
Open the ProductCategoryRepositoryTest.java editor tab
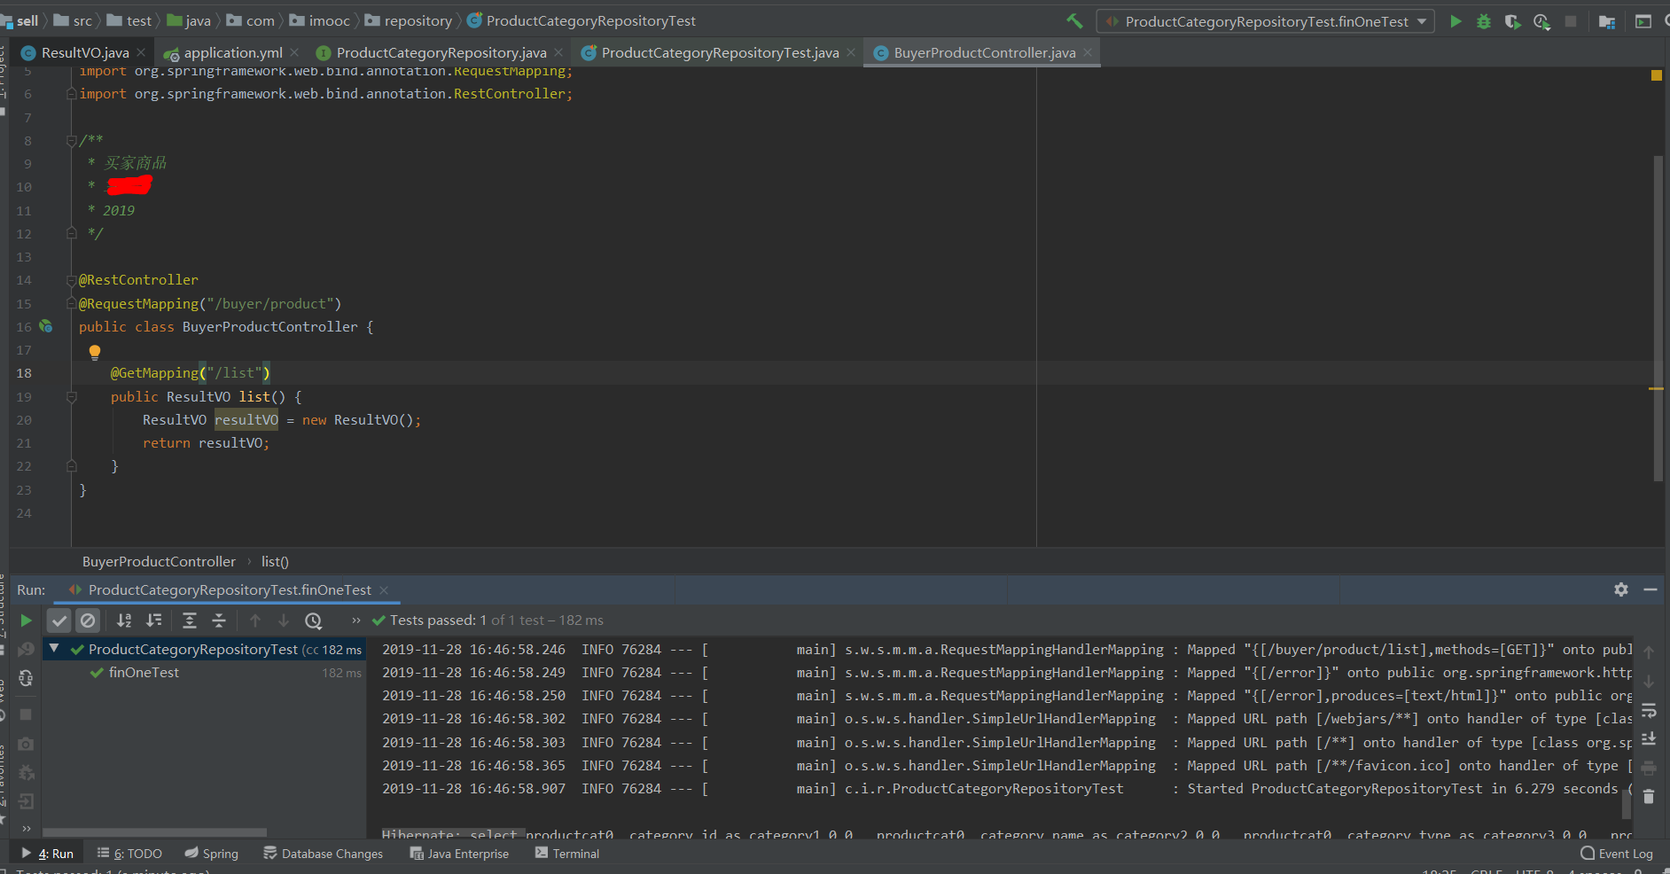[x=720, y=53]
